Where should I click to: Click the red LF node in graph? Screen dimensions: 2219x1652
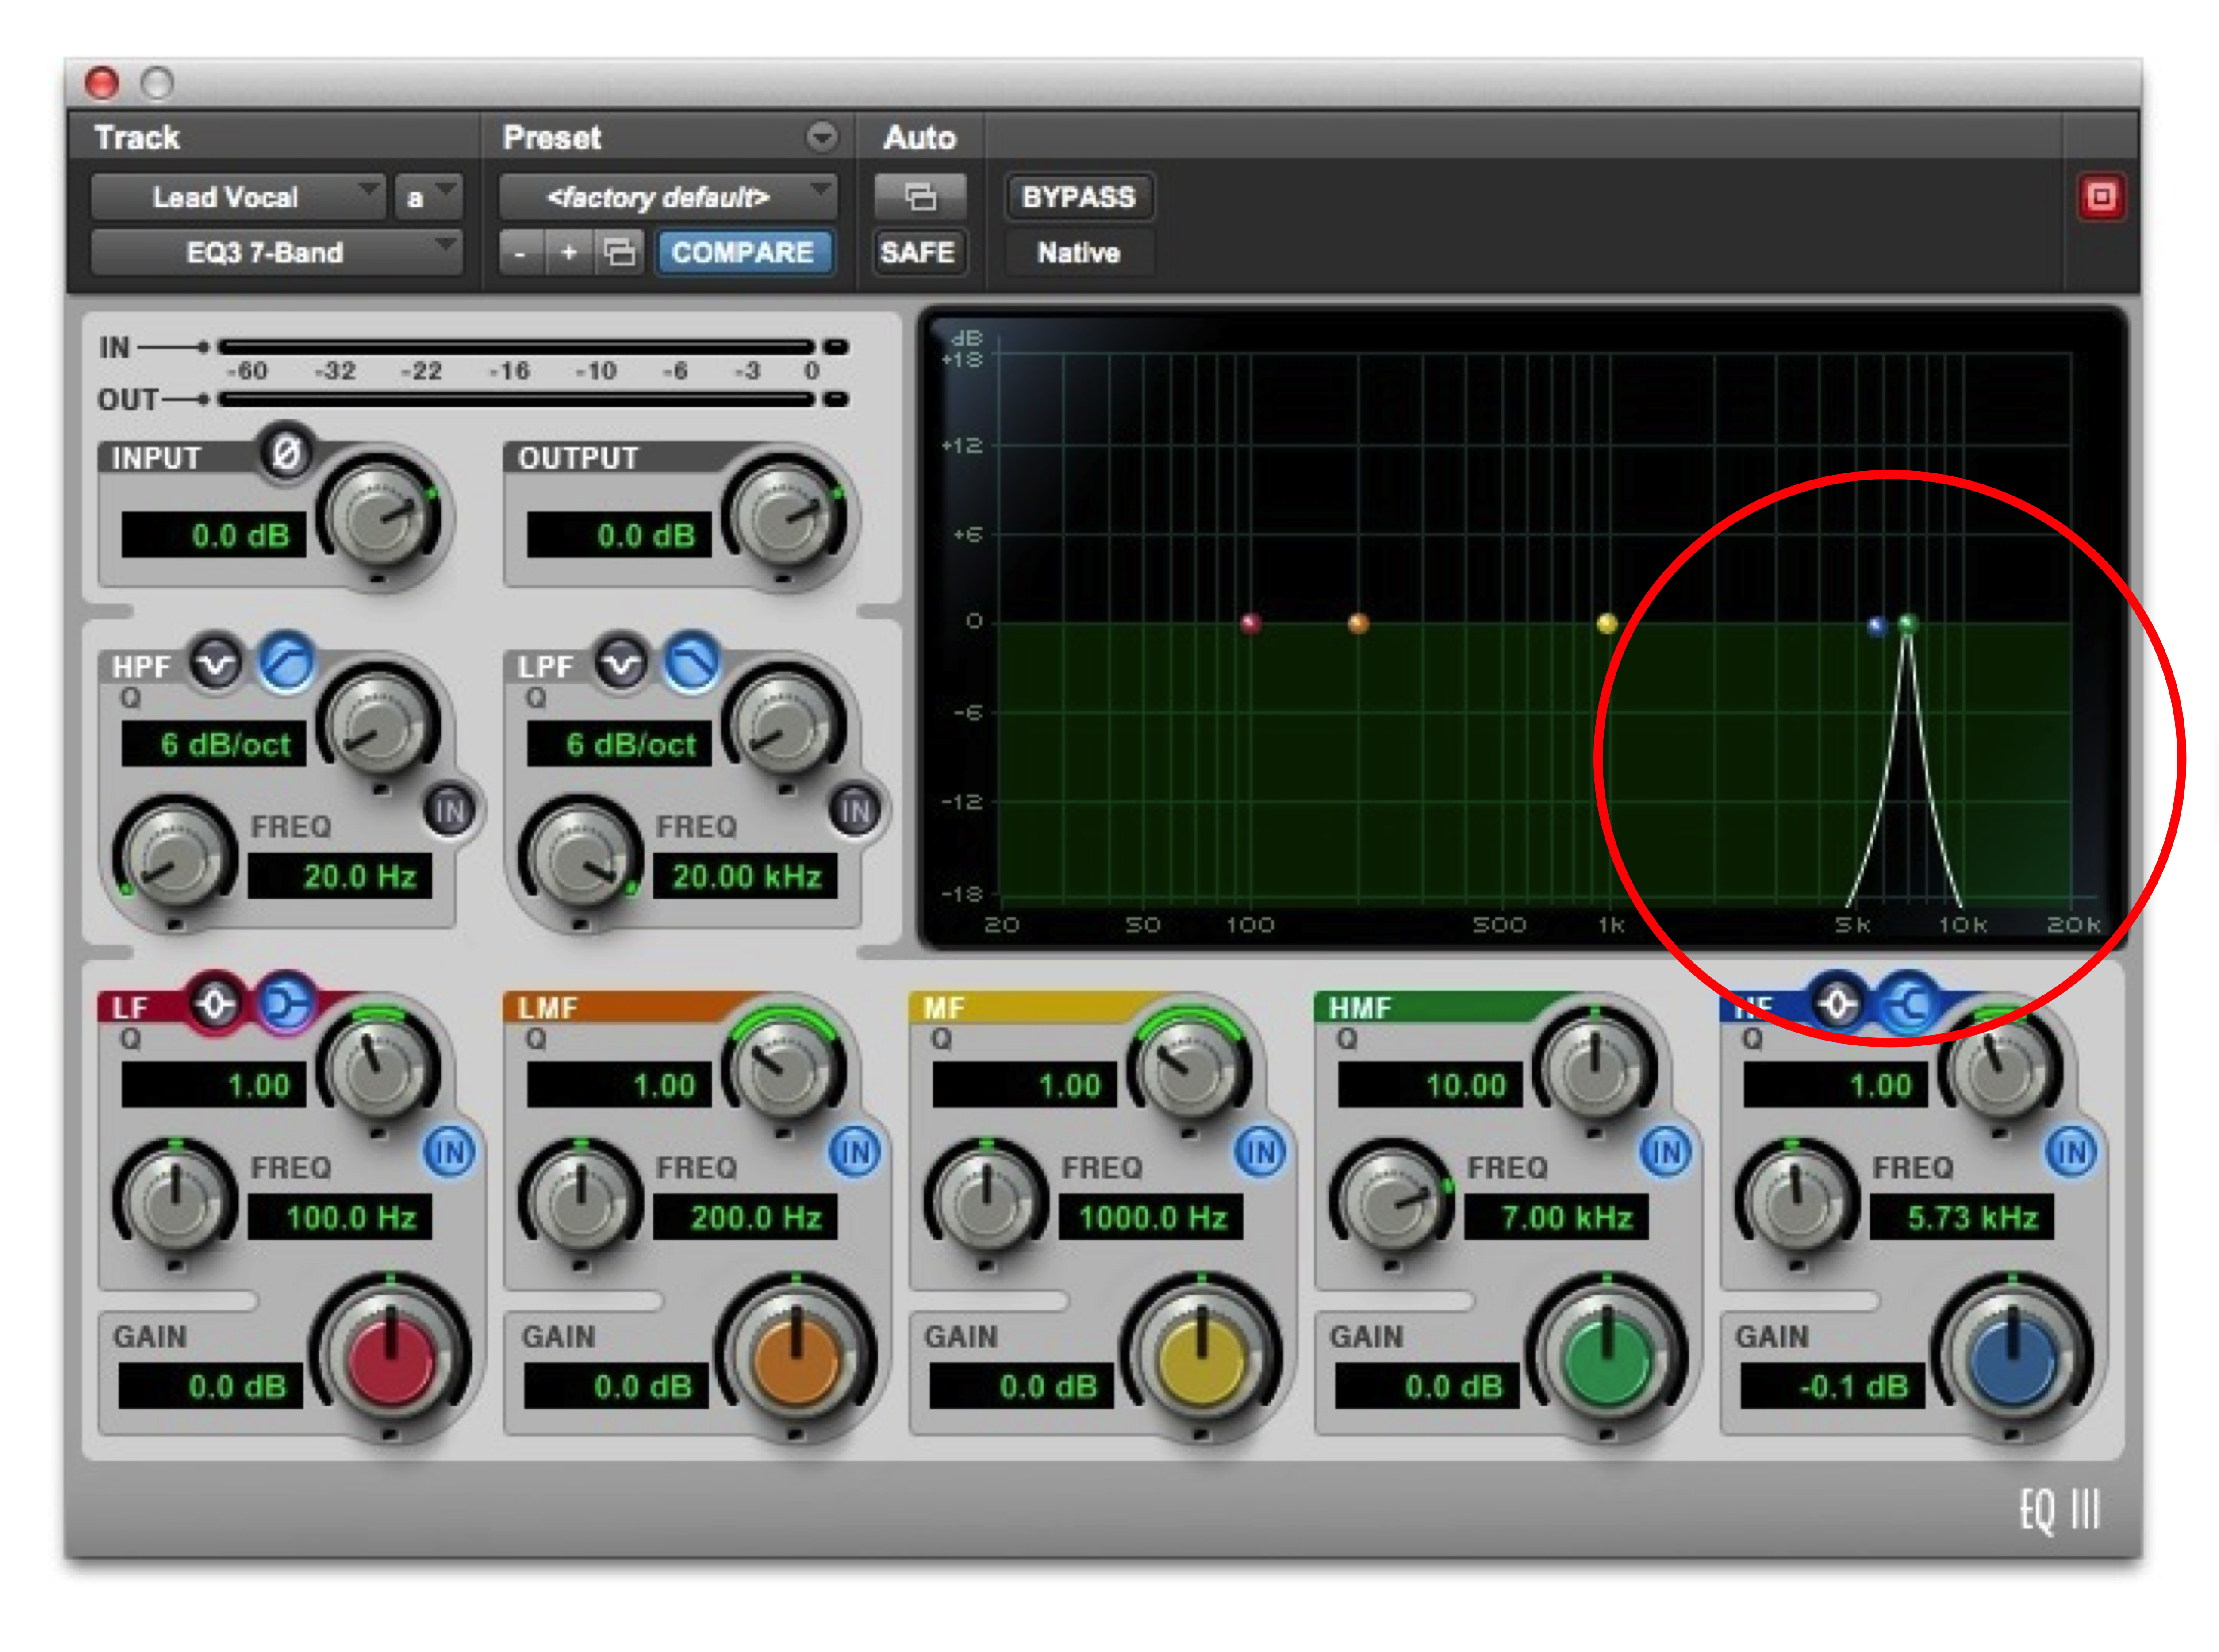click(1250, 624)
